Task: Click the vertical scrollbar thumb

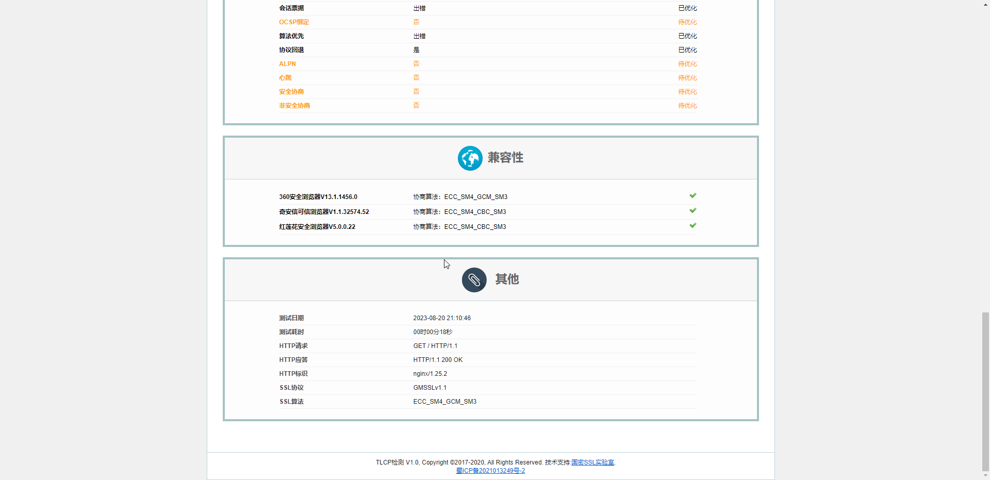Action: coord(985,391)
